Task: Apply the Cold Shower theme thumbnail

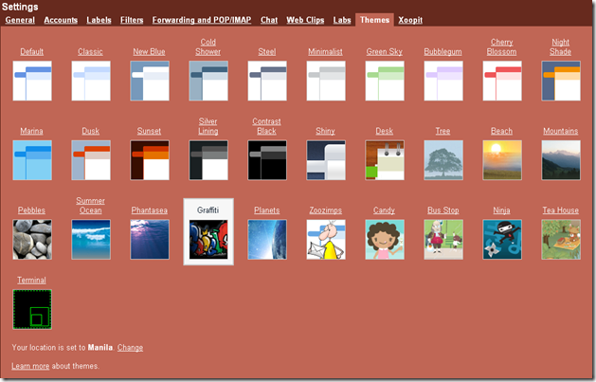Action: point(208,81)
